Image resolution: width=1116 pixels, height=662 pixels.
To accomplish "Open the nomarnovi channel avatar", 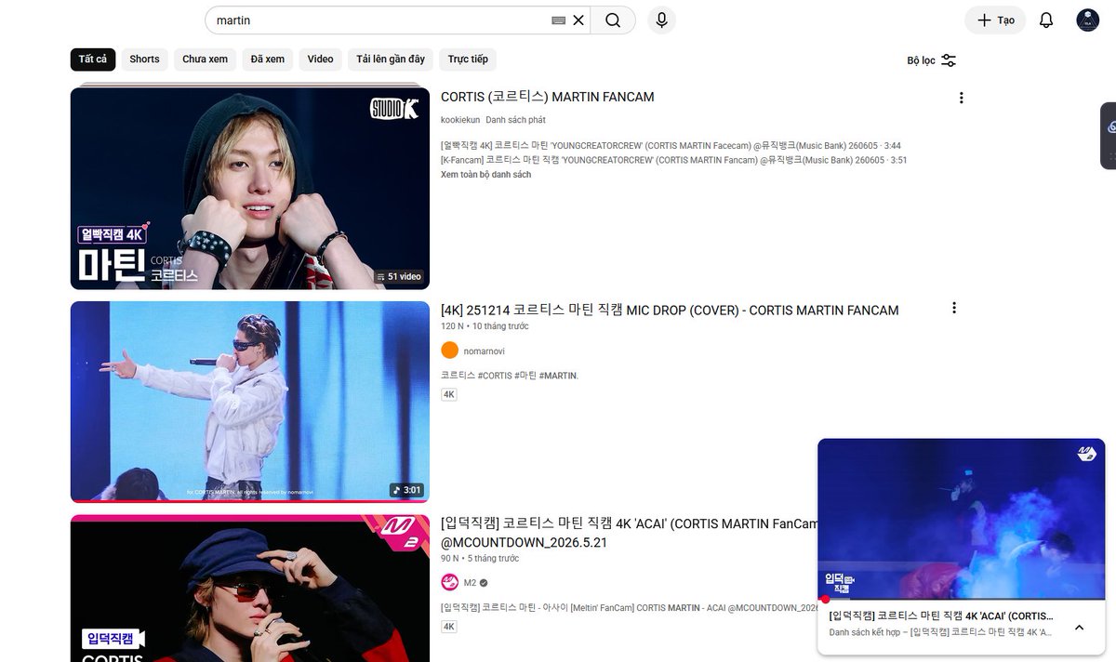I will click(450, 351).
